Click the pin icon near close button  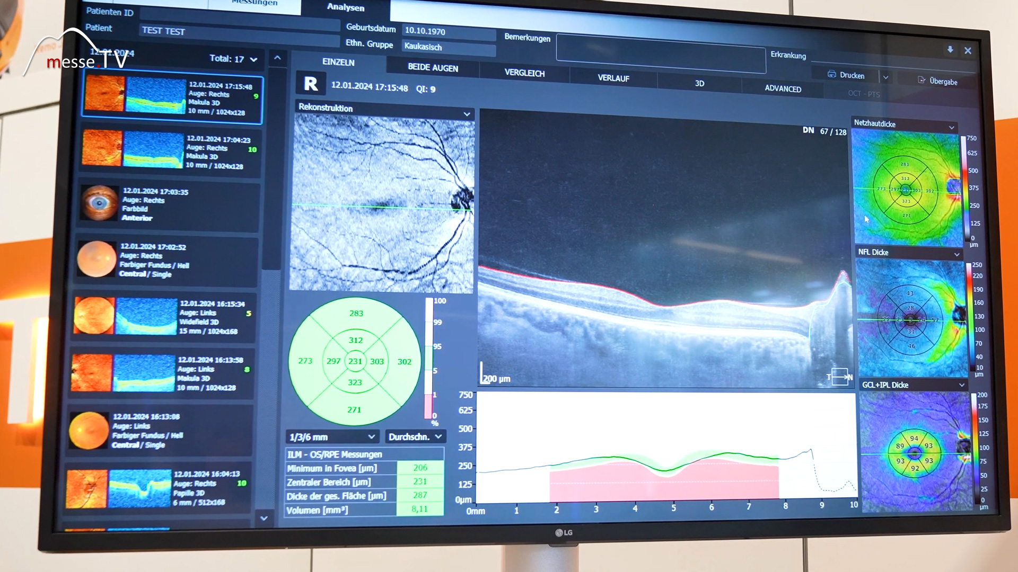[x=950, y=49]
